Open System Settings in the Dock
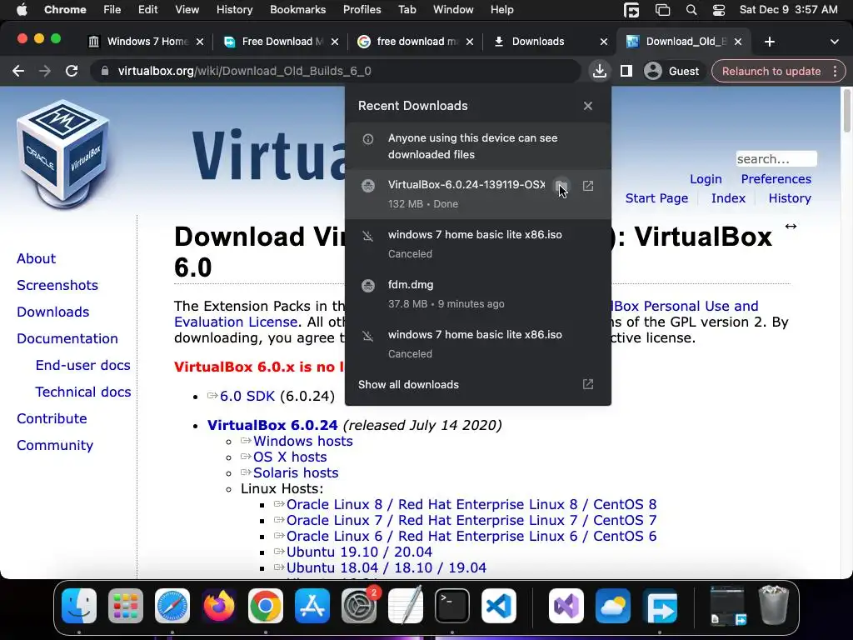 (x=359, y=606)
